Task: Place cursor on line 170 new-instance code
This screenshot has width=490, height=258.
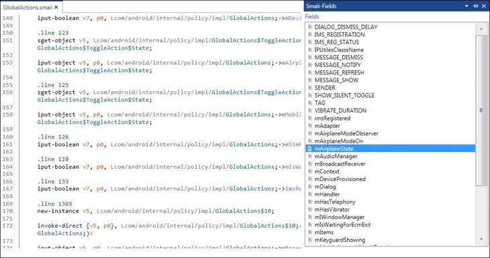Action: point(156,211)
